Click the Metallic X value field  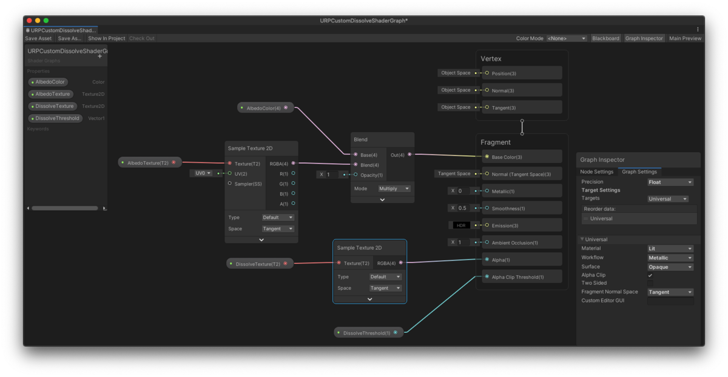pos(464,191)
